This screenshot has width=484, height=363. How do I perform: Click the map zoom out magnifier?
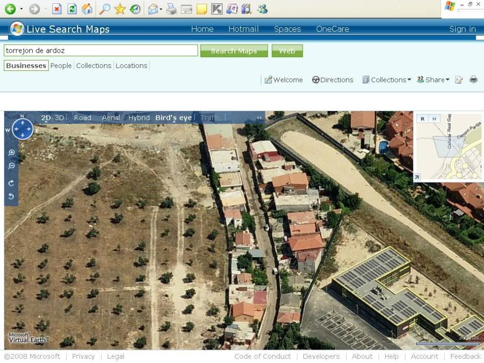[x=12, y=166]
